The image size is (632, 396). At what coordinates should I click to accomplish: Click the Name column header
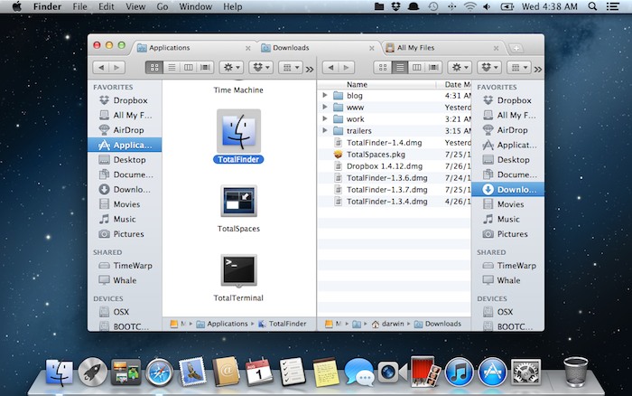(x=357, y=84)
